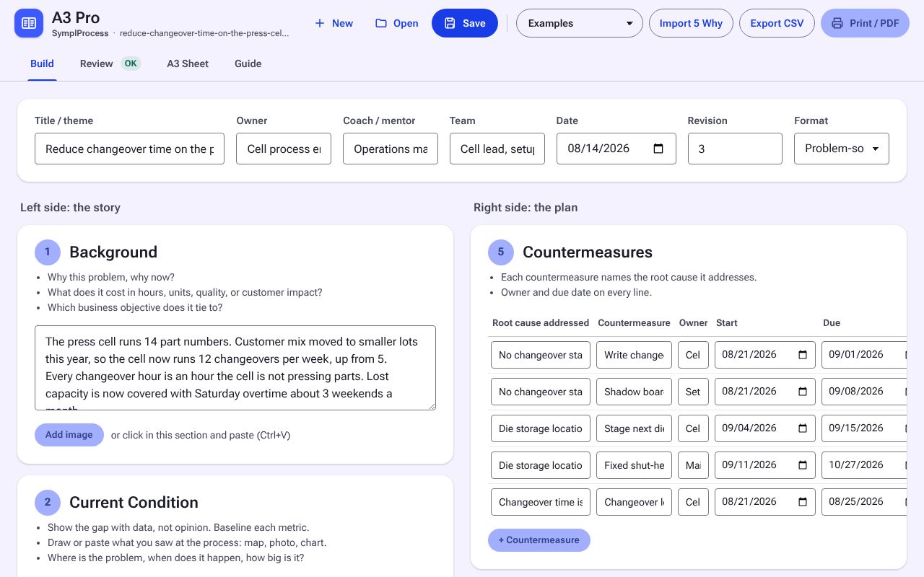Click the Title / theme input field
This screenshot has width=924, height=577.
coord(129,149)
